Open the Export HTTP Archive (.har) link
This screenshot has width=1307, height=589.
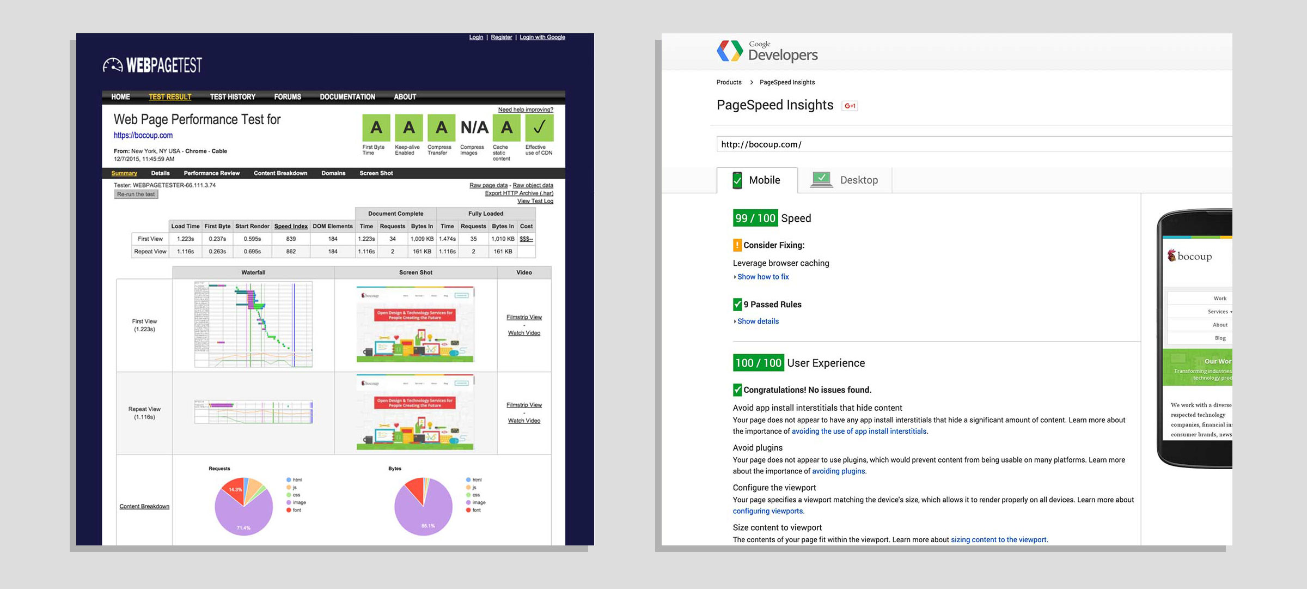[518, 193]
